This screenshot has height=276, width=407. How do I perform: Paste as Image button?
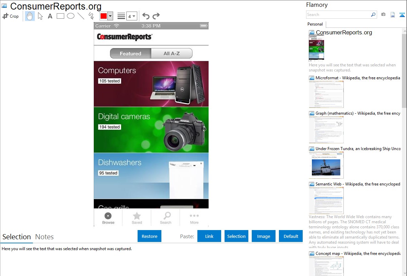click(x=263, y=236)
